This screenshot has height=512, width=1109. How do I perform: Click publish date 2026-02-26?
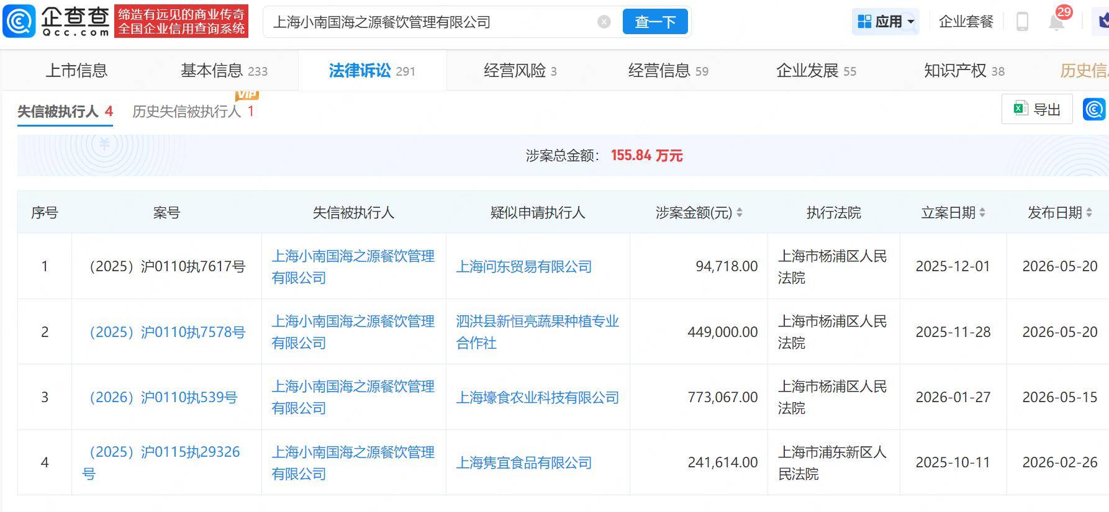point(1060,462)
